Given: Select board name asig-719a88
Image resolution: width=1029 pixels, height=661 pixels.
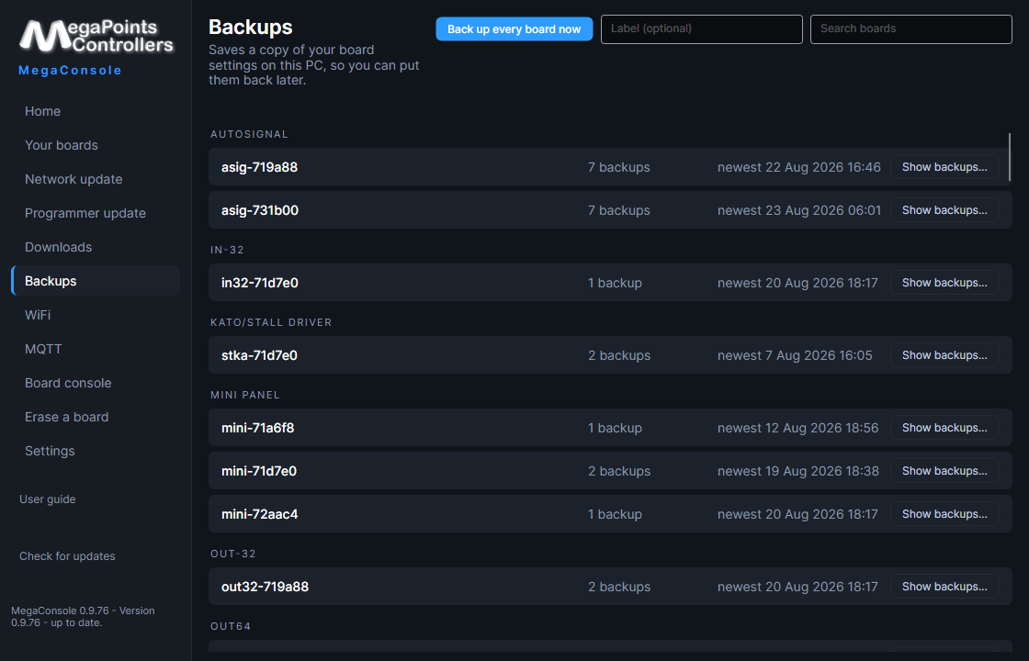Looking at the screenshot, I should [x=259, y=167].
